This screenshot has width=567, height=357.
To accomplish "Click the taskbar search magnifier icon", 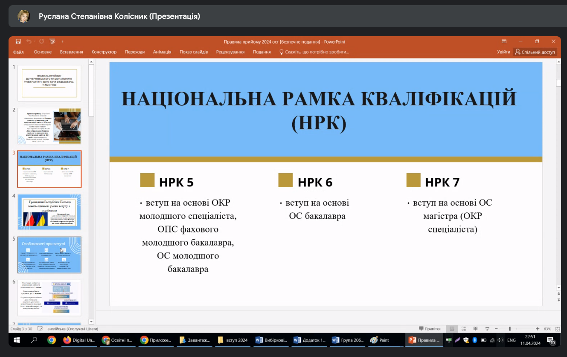I will click(x=34, y=340).
